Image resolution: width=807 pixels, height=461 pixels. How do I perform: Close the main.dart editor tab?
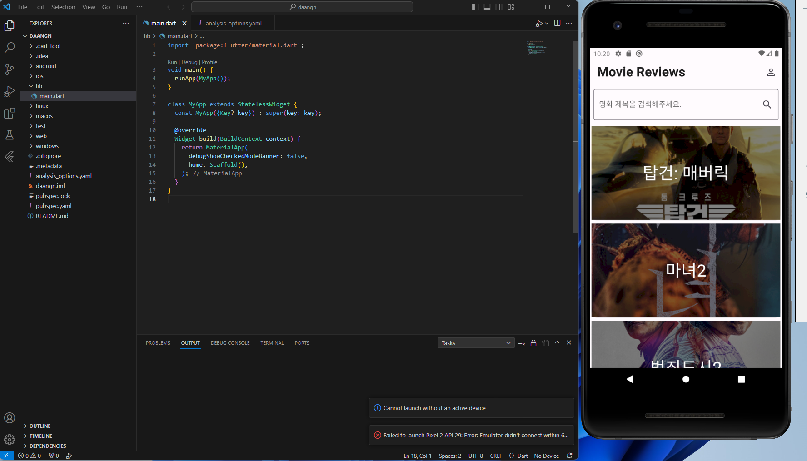[184, 23]
